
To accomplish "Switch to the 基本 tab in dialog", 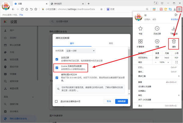I will pyautogui.click(x=72, y=43).
